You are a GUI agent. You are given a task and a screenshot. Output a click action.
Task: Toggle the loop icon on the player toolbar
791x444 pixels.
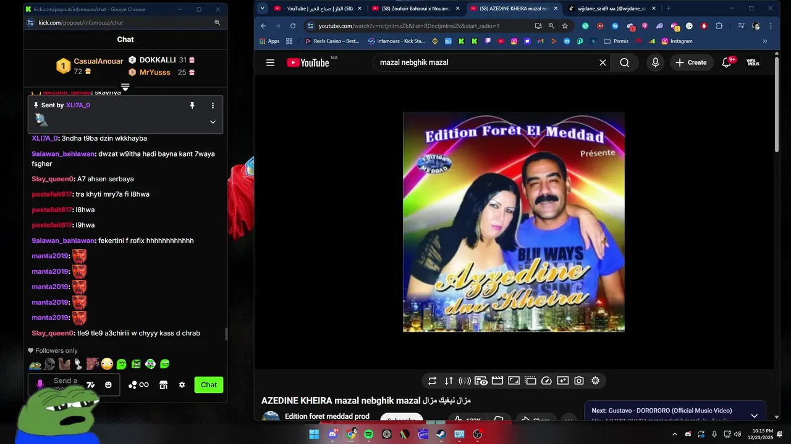pyautogui.click(x=433, y=380)
